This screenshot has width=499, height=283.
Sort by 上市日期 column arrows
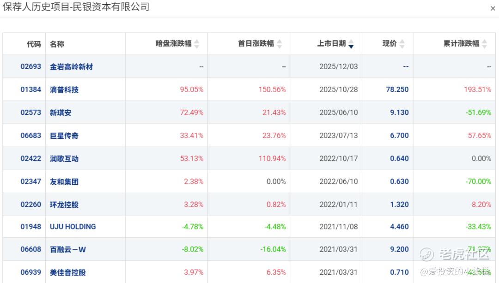351,44
